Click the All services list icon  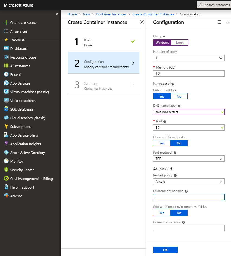[x=6, y=31]
